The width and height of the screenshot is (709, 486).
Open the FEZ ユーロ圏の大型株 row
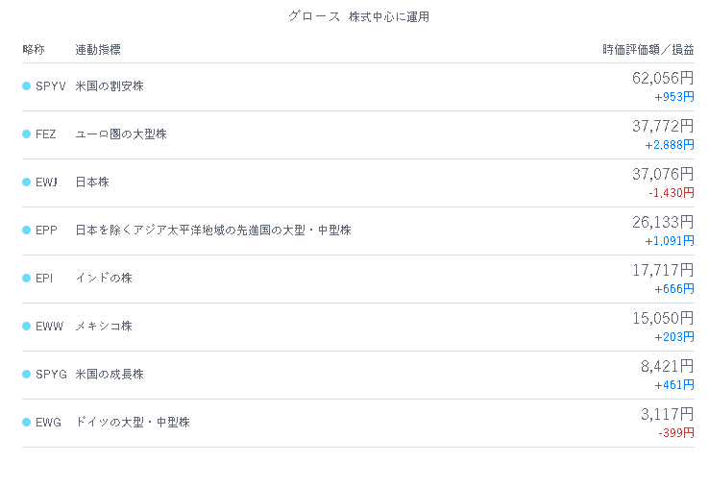click(358, 134)
